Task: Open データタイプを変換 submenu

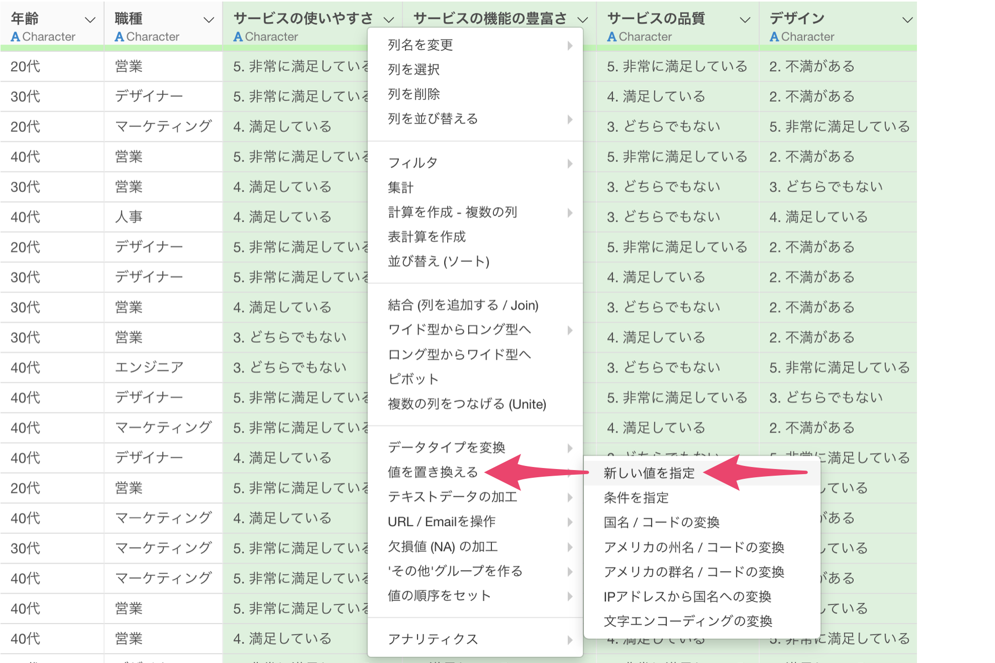Action: point(447,447)
